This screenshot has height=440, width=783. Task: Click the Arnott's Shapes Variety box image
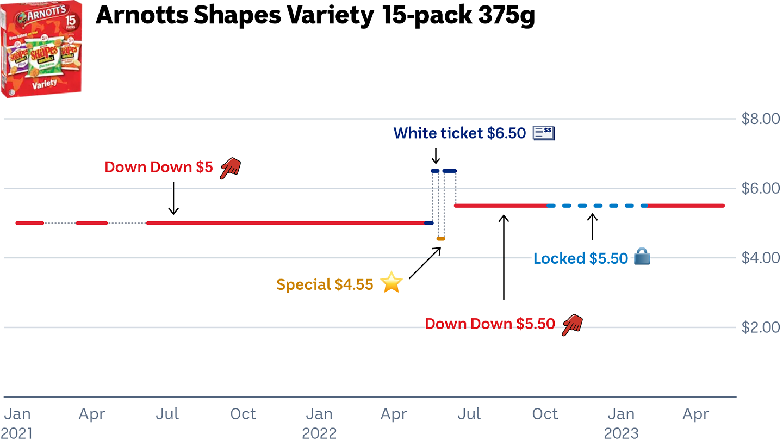pos(41,49)
